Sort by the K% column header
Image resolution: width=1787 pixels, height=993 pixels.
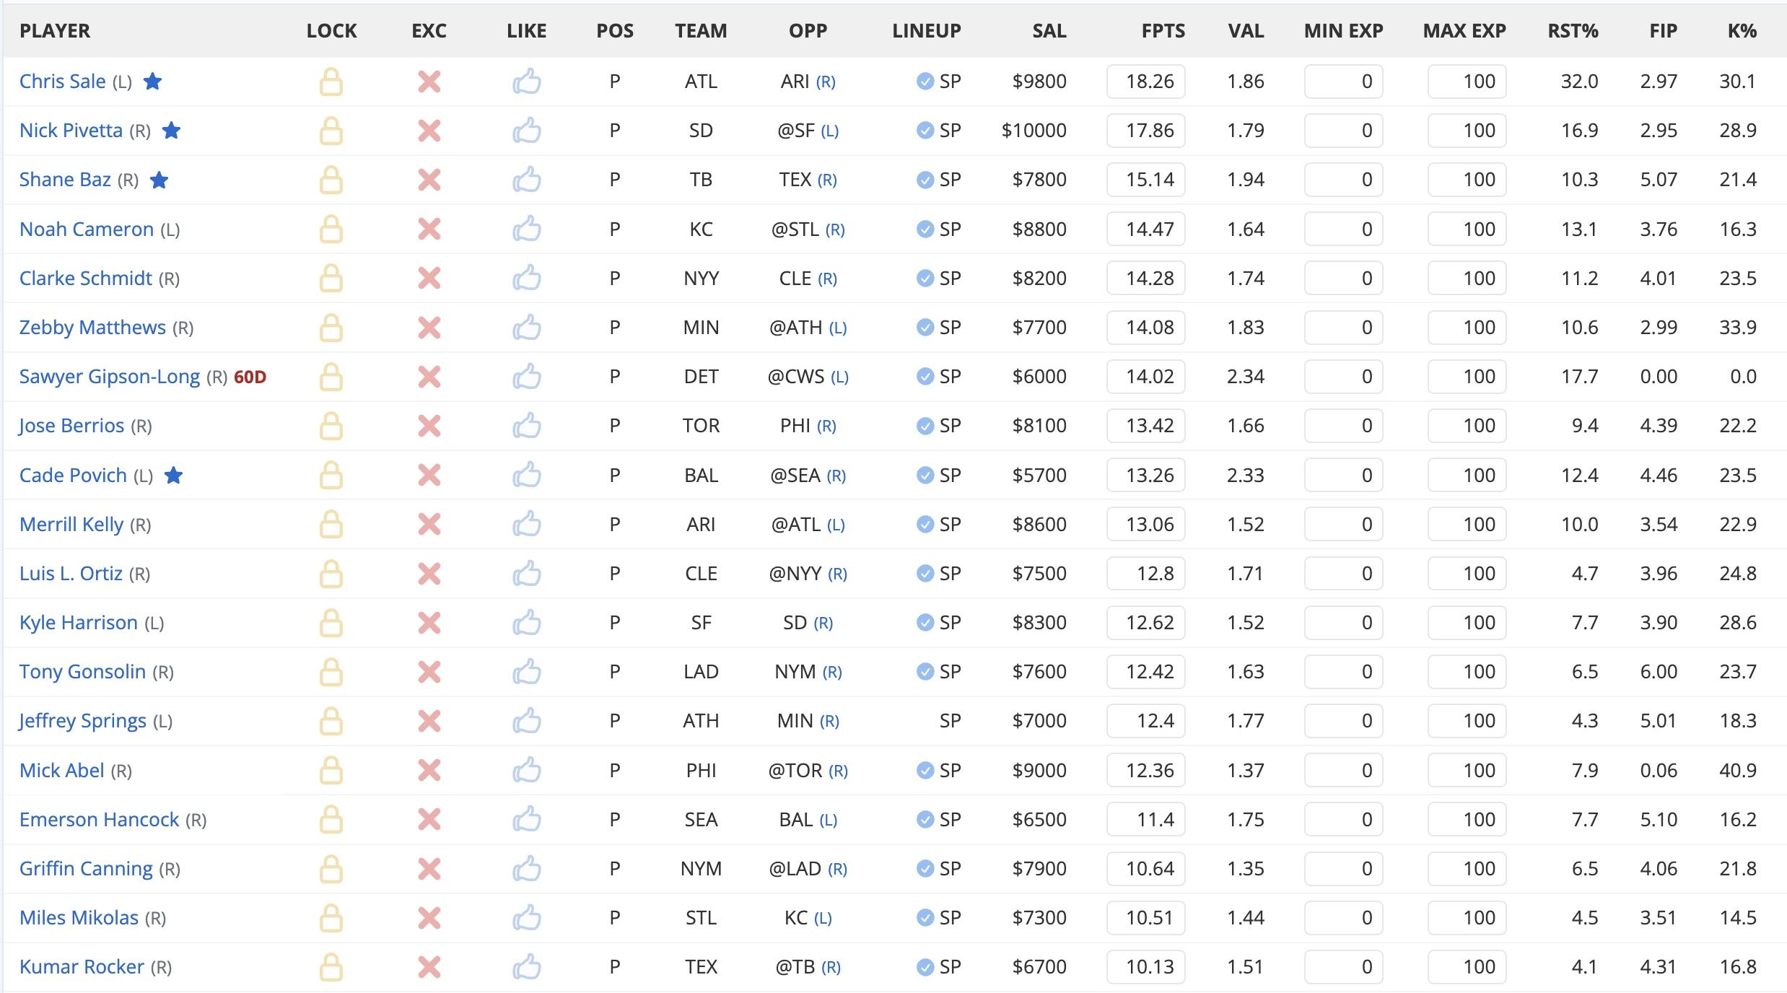click(1742, 31)
